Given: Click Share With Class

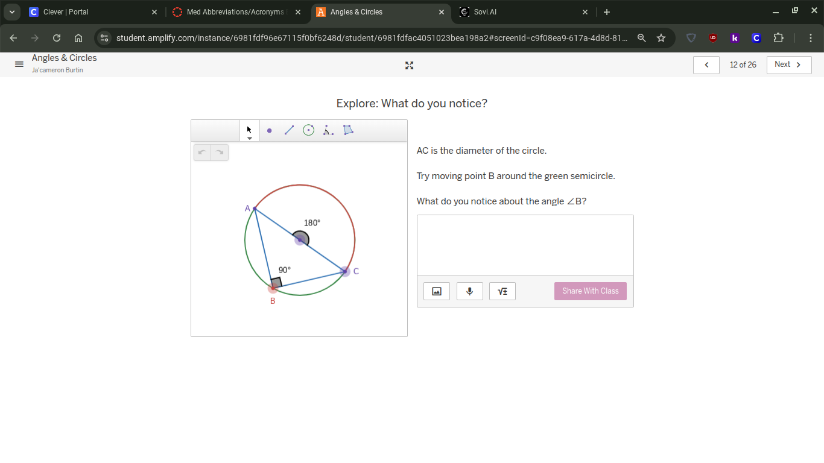Looking at the screenshot, I should 590,291.
